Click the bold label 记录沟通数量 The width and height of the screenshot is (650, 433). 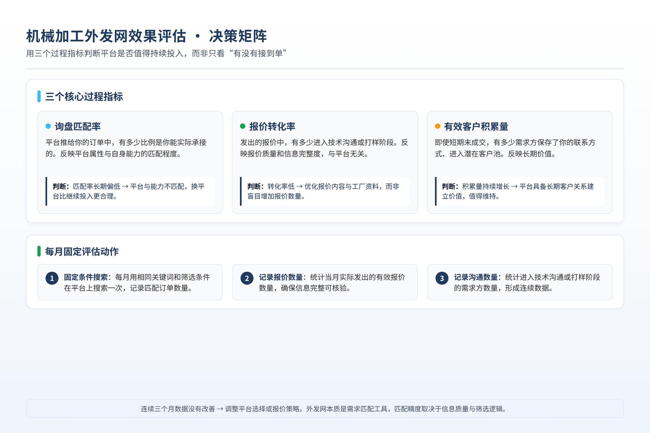click(476, 277)
